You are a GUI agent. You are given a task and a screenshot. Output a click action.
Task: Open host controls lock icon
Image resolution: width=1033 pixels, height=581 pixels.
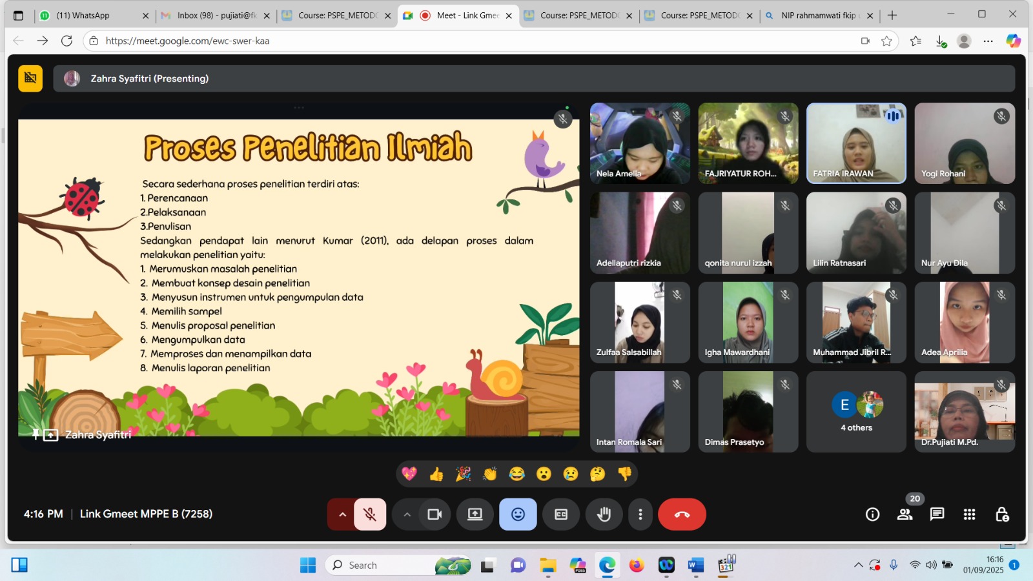coord(1001,515)
